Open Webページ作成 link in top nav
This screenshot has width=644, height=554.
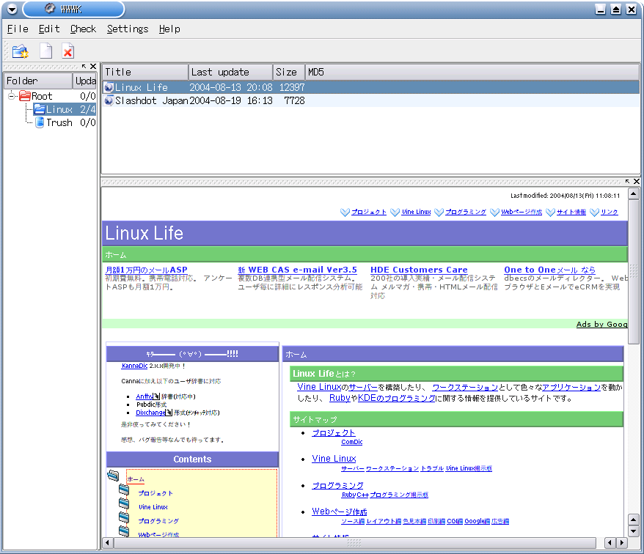(x=522, y=213)
